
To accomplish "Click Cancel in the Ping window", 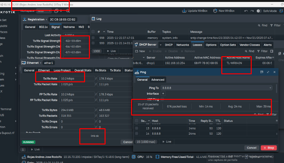I will click(251, 148).
